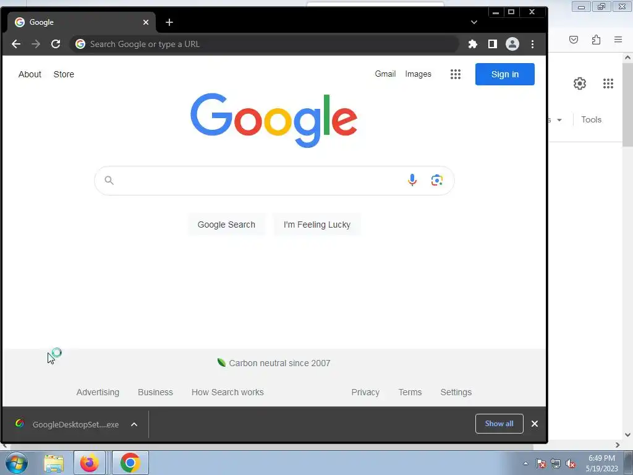Image resolution: width=633 pixels, height=475 pixels.
Task: Click the horizontal scrollbar of the background window
Action: tap(271, 447)
